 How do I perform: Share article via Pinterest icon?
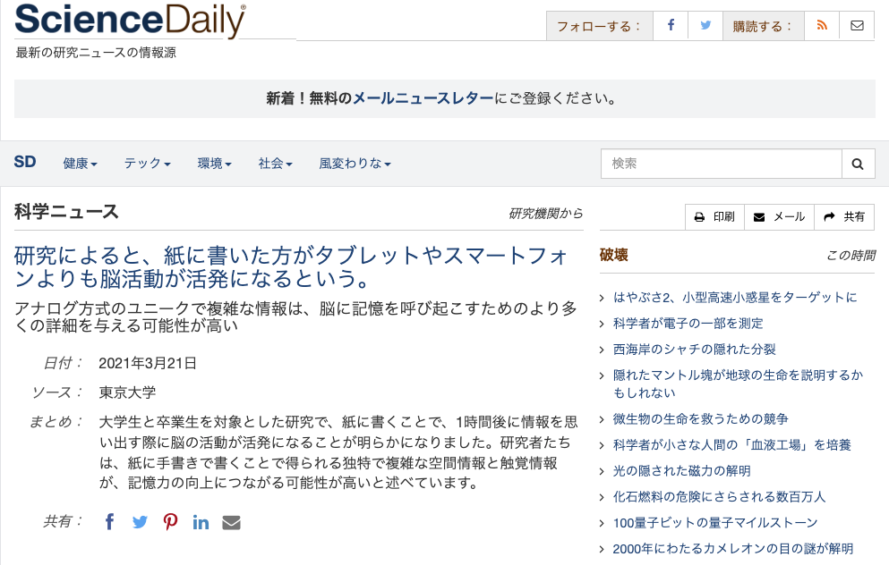click(170, 522)
